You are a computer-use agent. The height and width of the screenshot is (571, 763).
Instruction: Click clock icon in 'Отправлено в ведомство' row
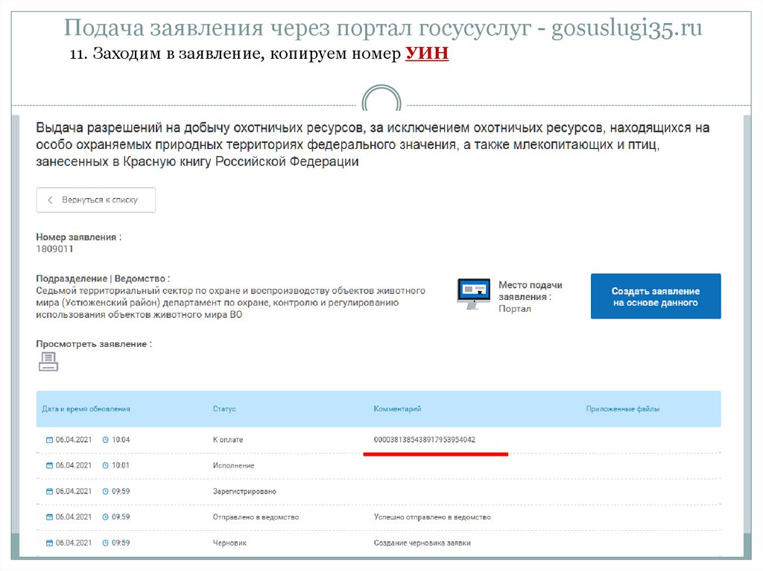tap(106, 517)
